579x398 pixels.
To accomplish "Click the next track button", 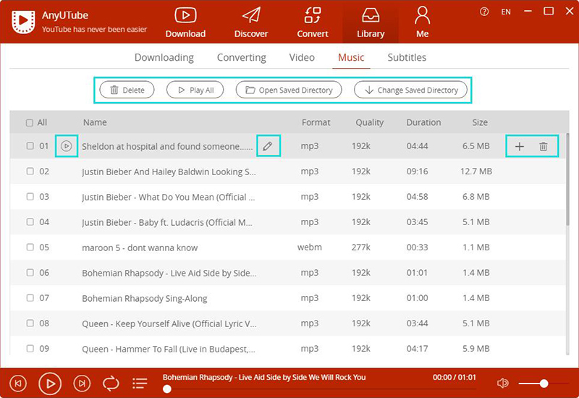I will pyautogui.click(x=82, y=384).
